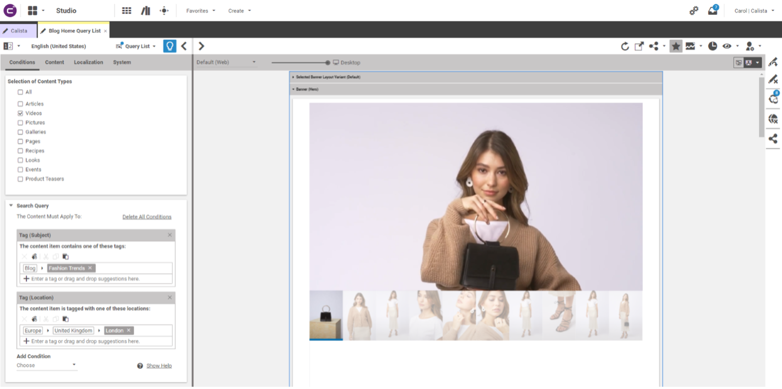This screenshot has height=389, width=782.
Task: Check the Product Teasers checkbox
Action: coord(20,179)
